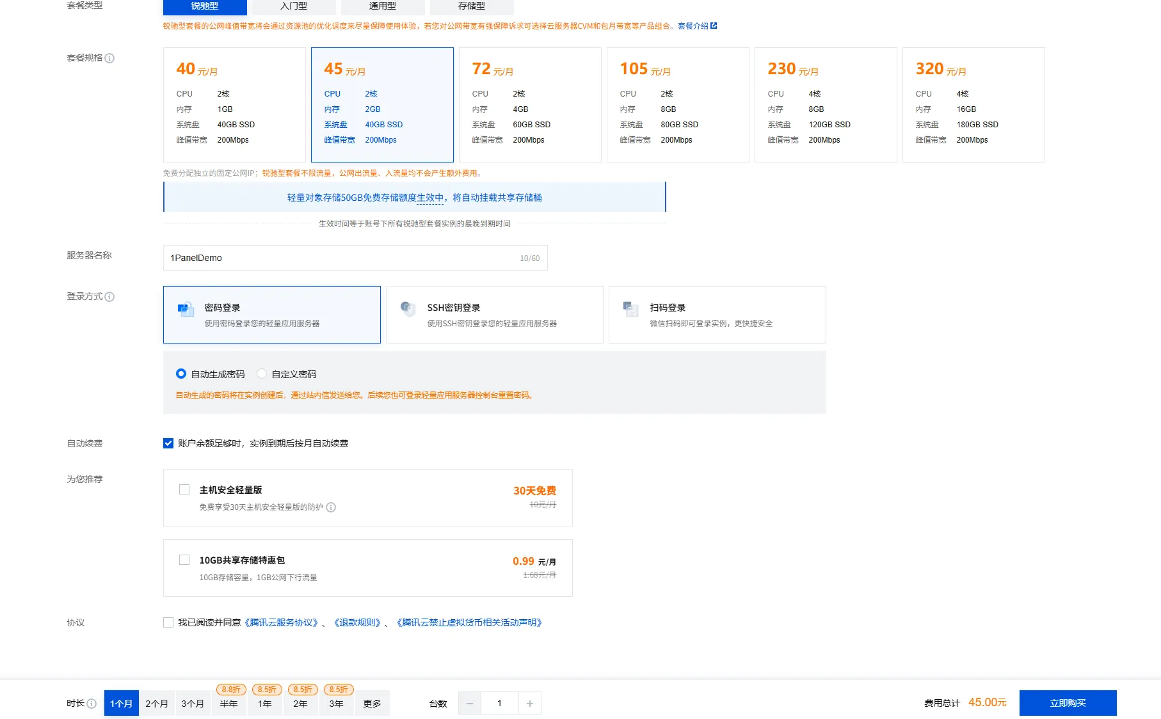The image size is (1161, 719).
Task: Enable the 10GB共享存储特惠包 checkbox
Action: click(x=184, y=560)
